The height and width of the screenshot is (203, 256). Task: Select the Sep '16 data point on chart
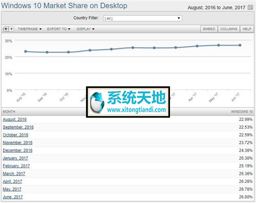pos(47,52)
